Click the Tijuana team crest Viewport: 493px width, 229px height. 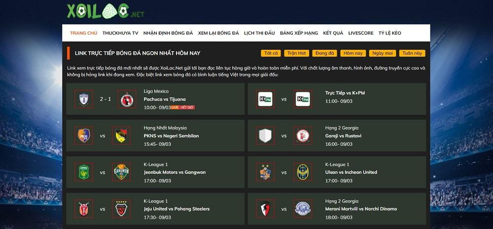(126, 99)
